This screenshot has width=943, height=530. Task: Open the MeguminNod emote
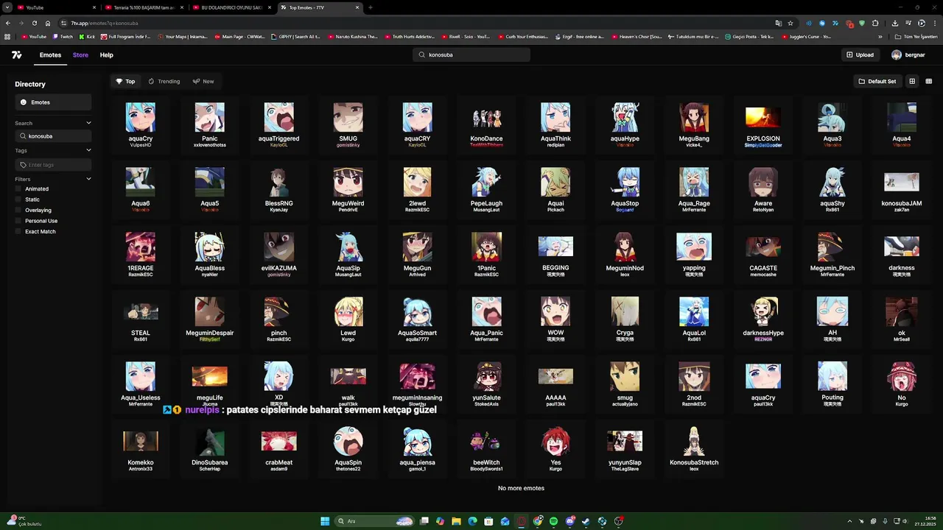pyautogui.click(x=625, y=253)
